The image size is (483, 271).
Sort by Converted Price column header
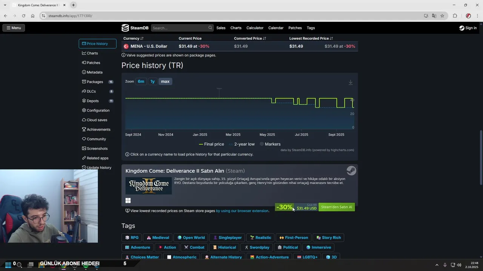250,38
